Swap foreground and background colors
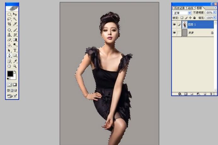218x145 pixels. tap(15, 72)
